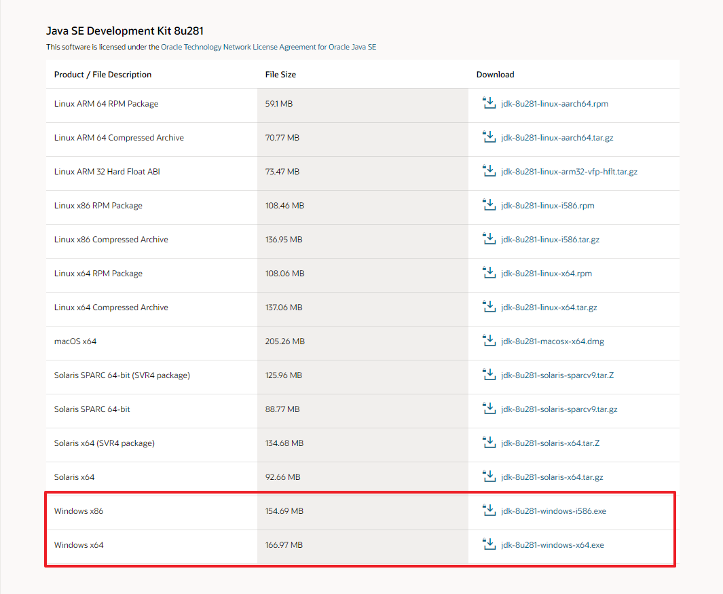The height and width of the screenshot is (594, 723).
Task: Download jdk-8u281-solaris-sparcv9.tar.Z link
Action: 557,375
